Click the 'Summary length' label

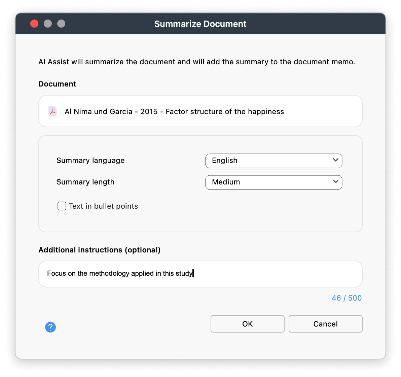point(85,182)
